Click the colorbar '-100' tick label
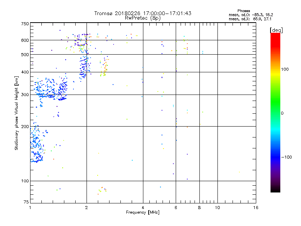The image size is (301, 226). pos(286,157)
